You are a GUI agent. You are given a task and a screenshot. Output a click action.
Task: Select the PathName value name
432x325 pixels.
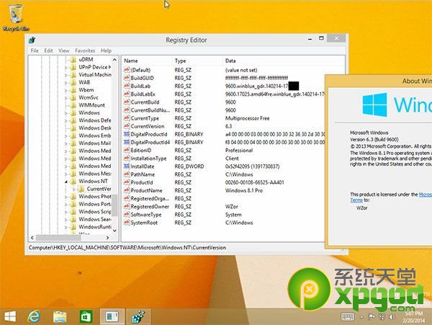(143, 174)
